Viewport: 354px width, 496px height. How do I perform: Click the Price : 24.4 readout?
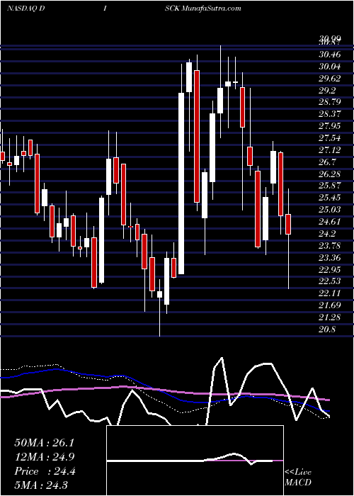45,471
